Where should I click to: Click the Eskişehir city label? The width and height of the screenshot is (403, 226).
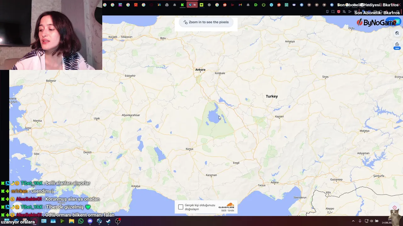pos(130,76)
